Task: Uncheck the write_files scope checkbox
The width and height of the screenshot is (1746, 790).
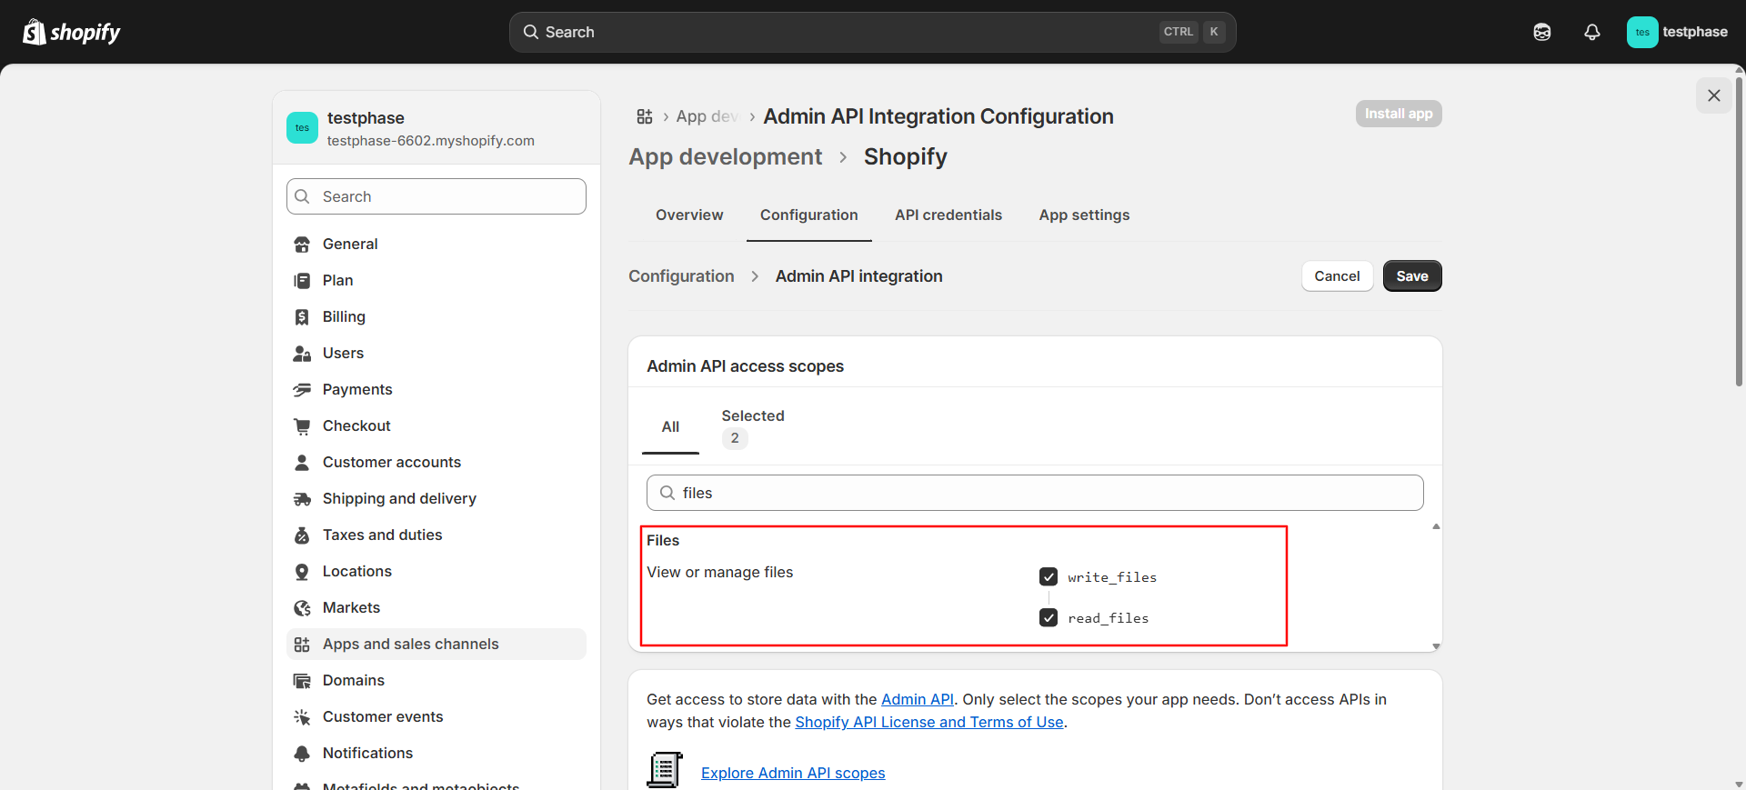Action: point(1049,577)
